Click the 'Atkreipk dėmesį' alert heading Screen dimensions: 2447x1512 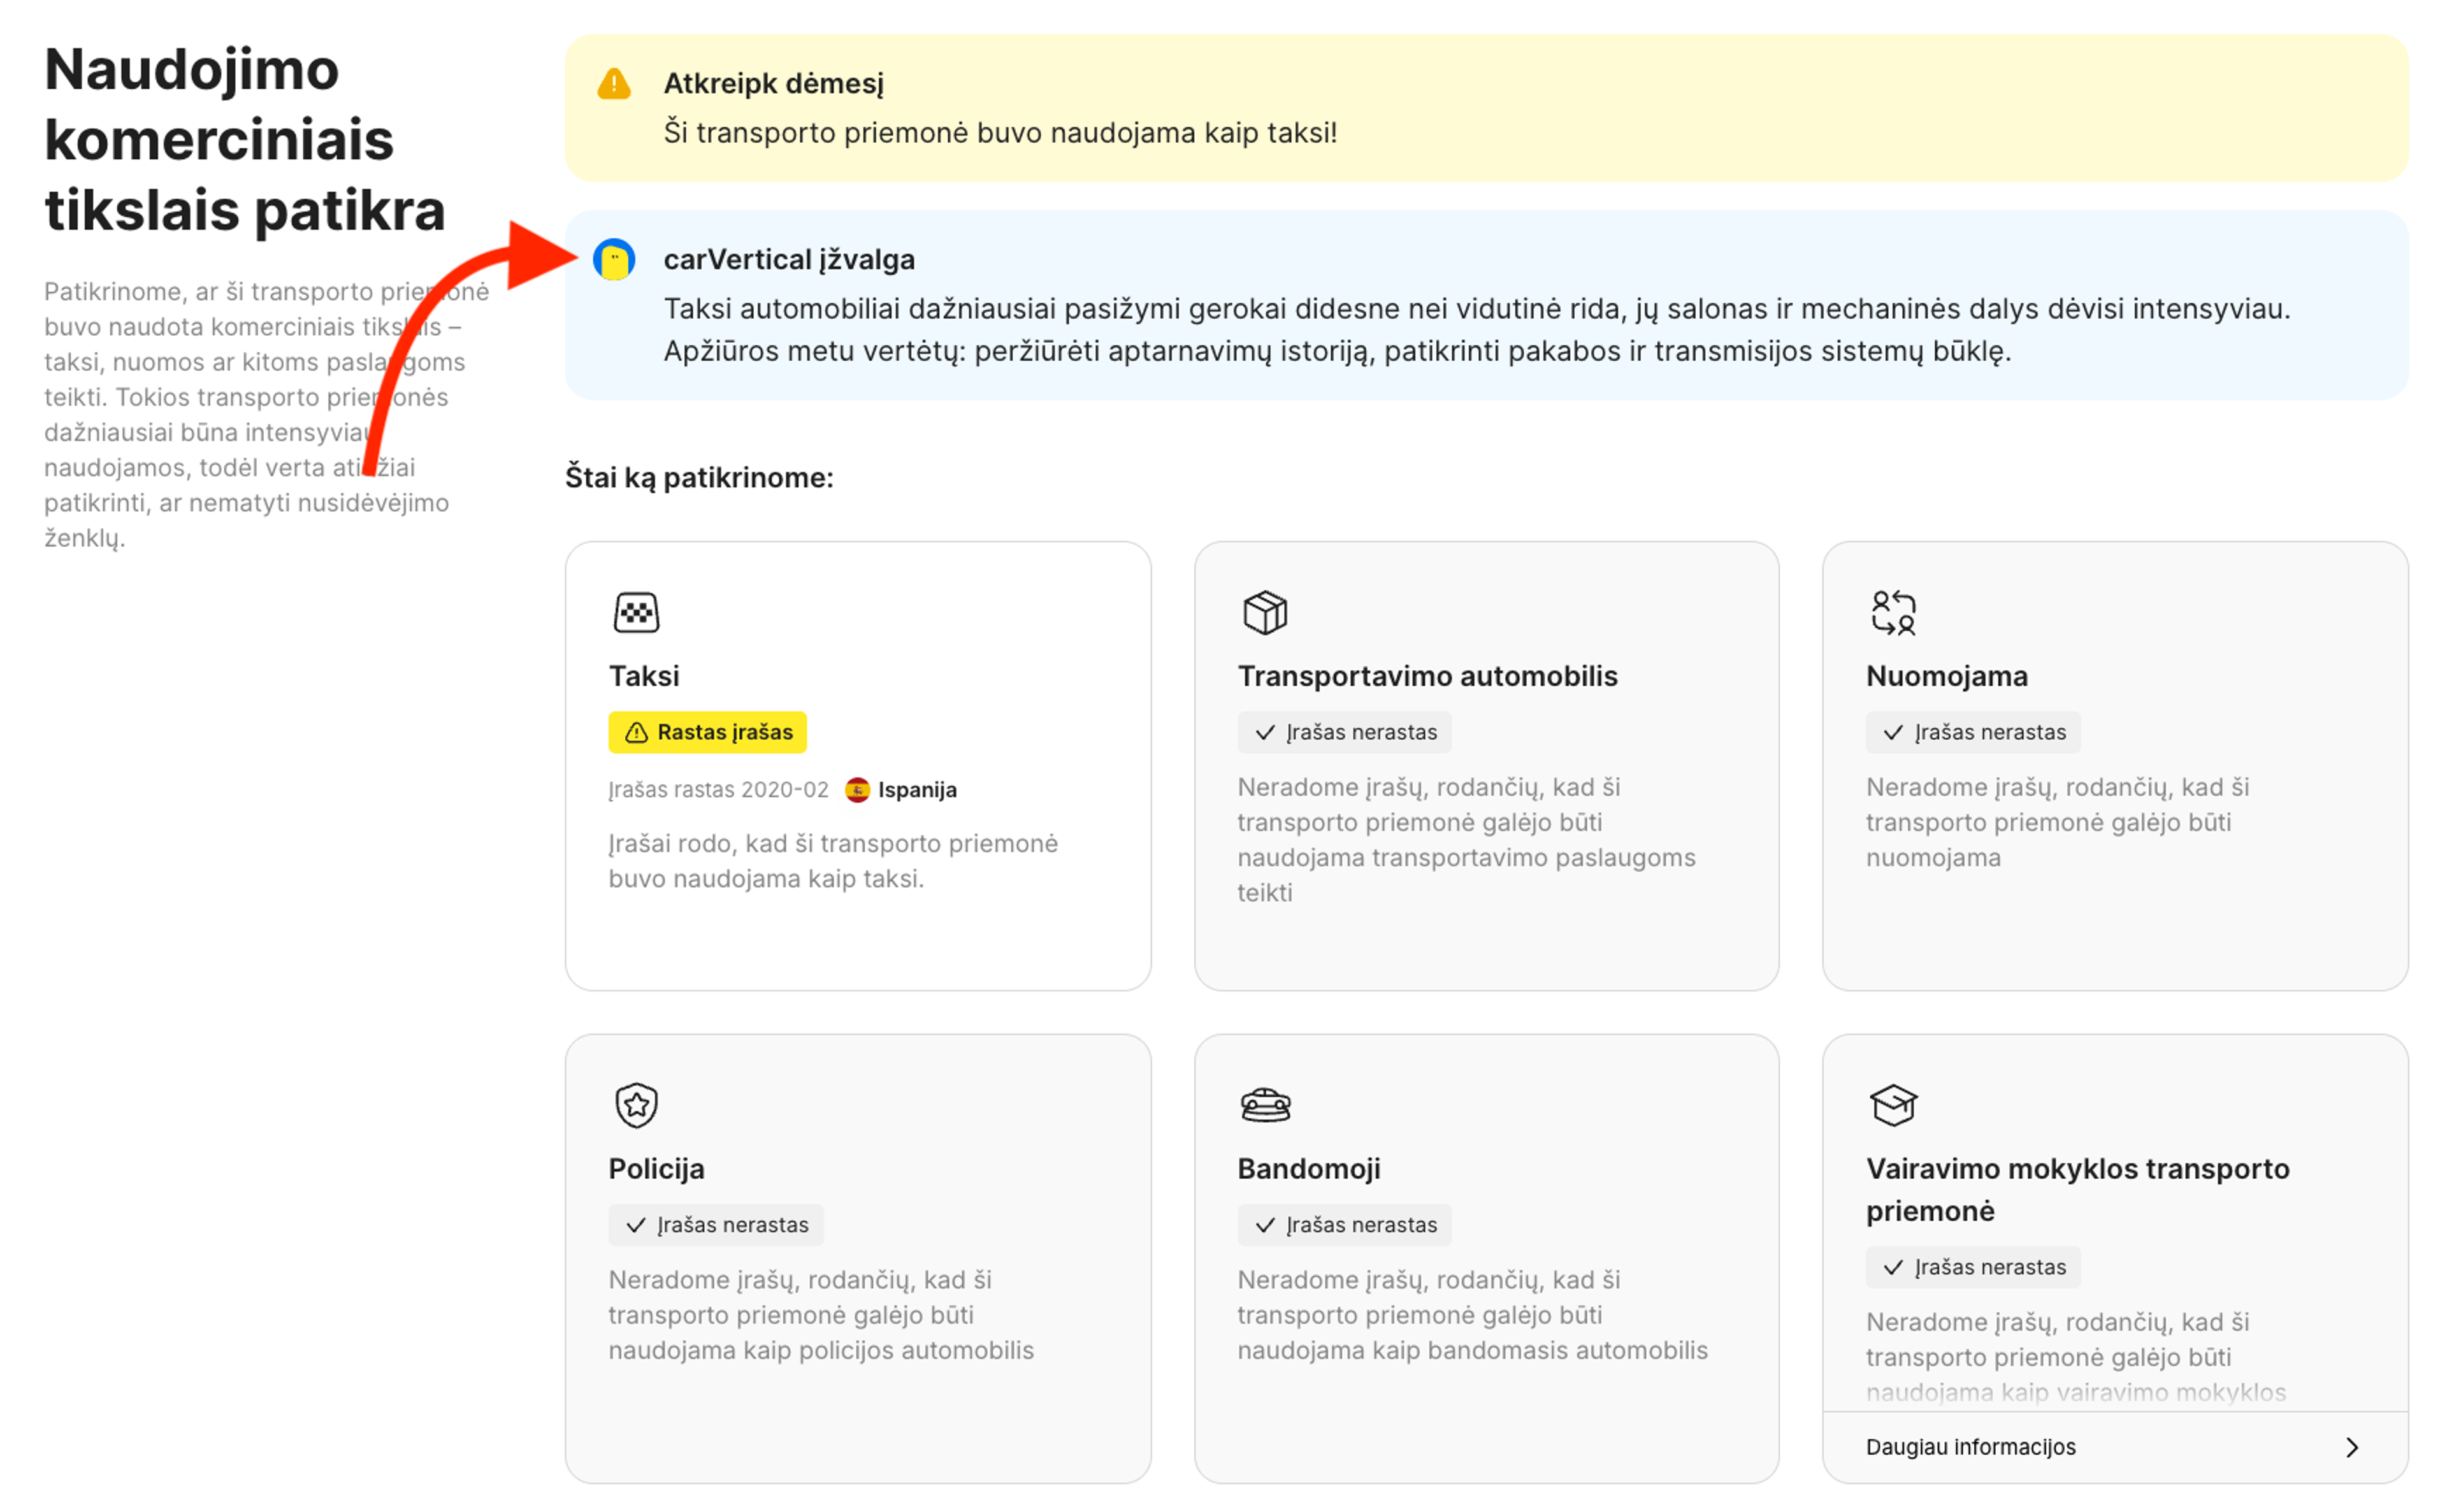point(773,84)
